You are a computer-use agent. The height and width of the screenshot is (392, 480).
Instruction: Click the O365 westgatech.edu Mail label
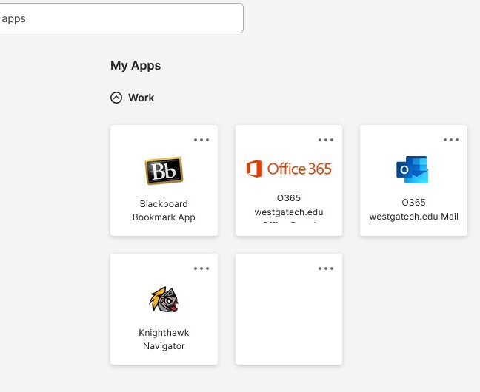point(413,209)
